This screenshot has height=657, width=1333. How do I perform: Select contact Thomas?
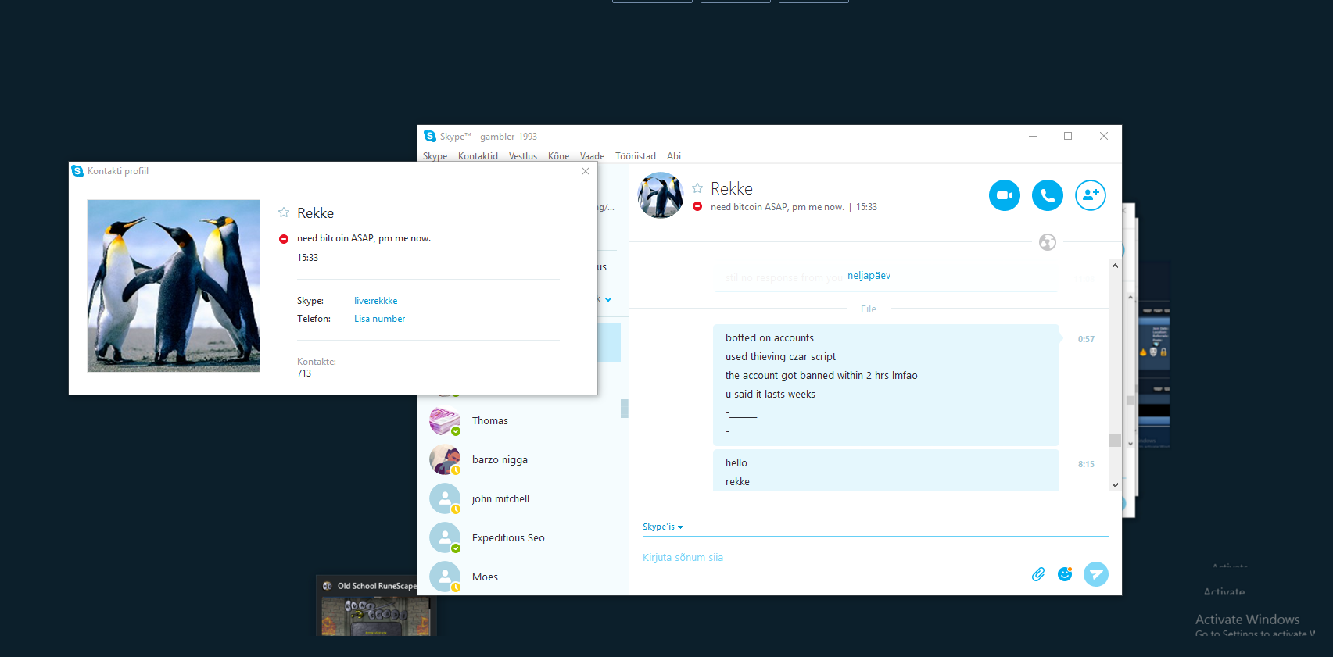coord(523,421)
